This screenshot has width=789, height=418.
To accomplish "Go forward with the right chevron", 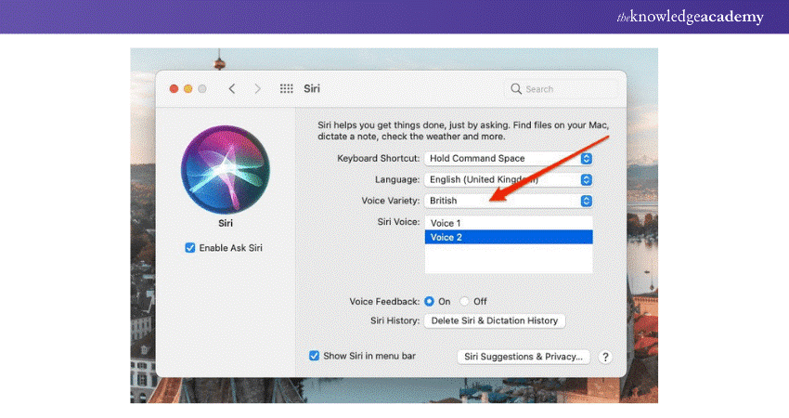I will tap(258, 88).
